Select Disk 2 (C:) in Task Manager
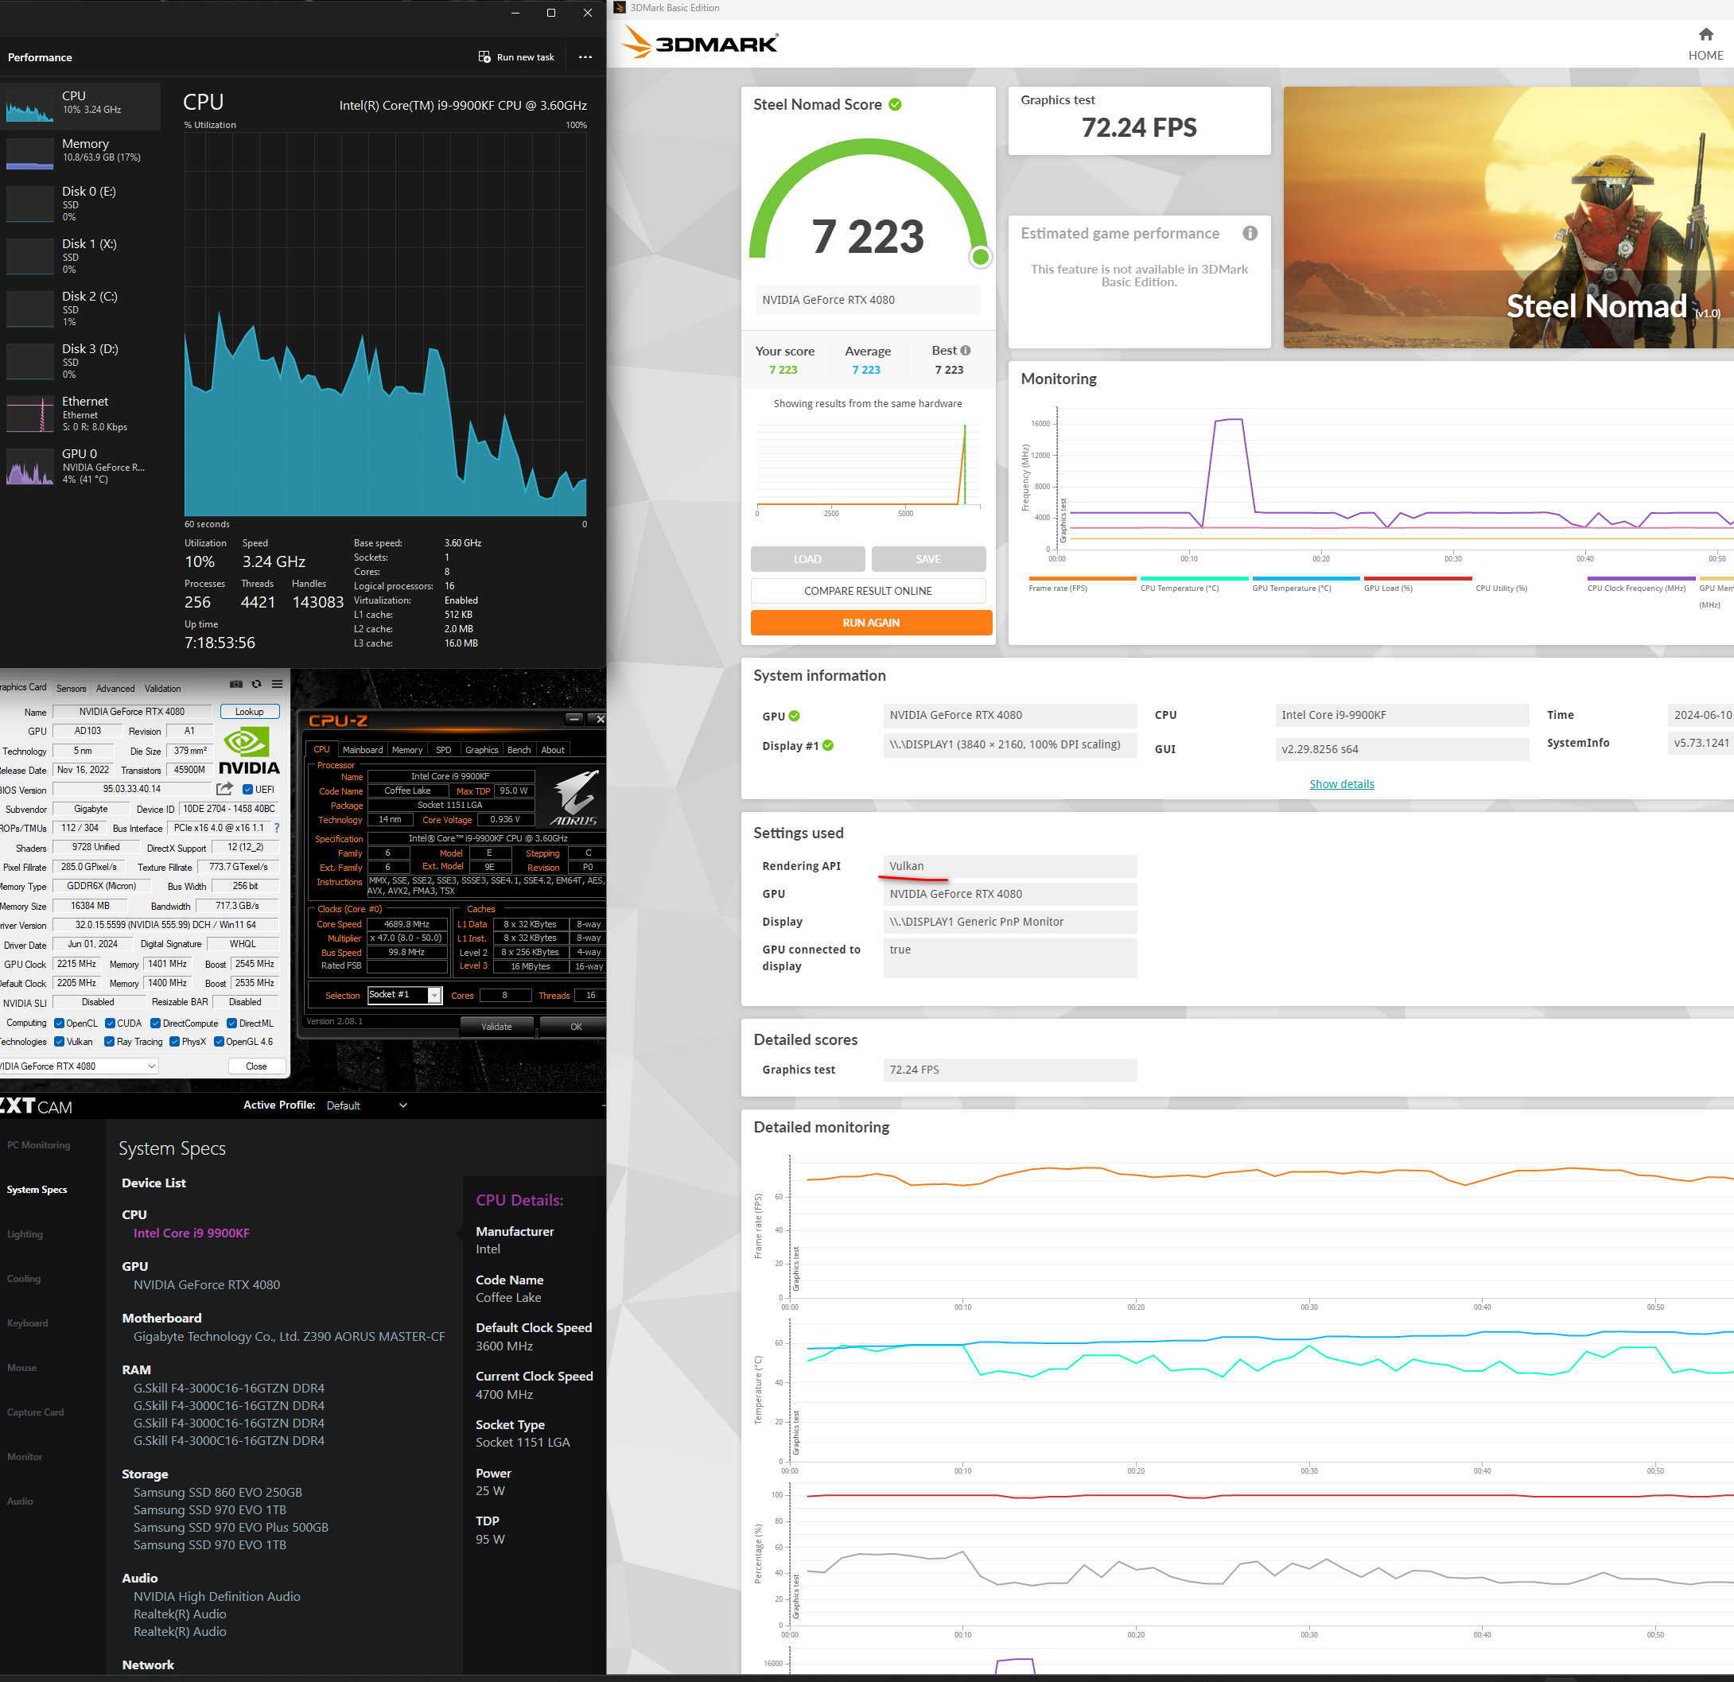 [x=80, y=308]
